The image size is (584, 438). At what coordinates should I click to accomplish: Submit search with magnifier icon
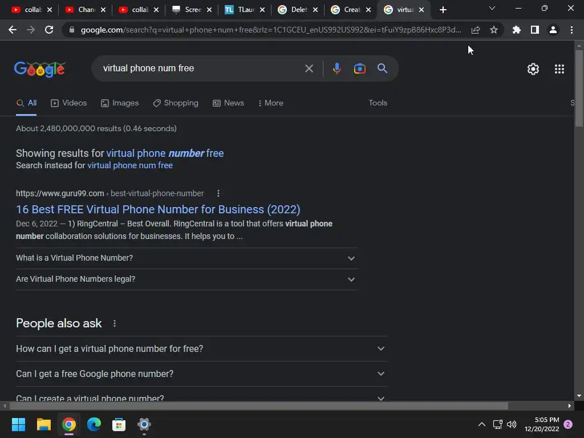coord(382,68)
